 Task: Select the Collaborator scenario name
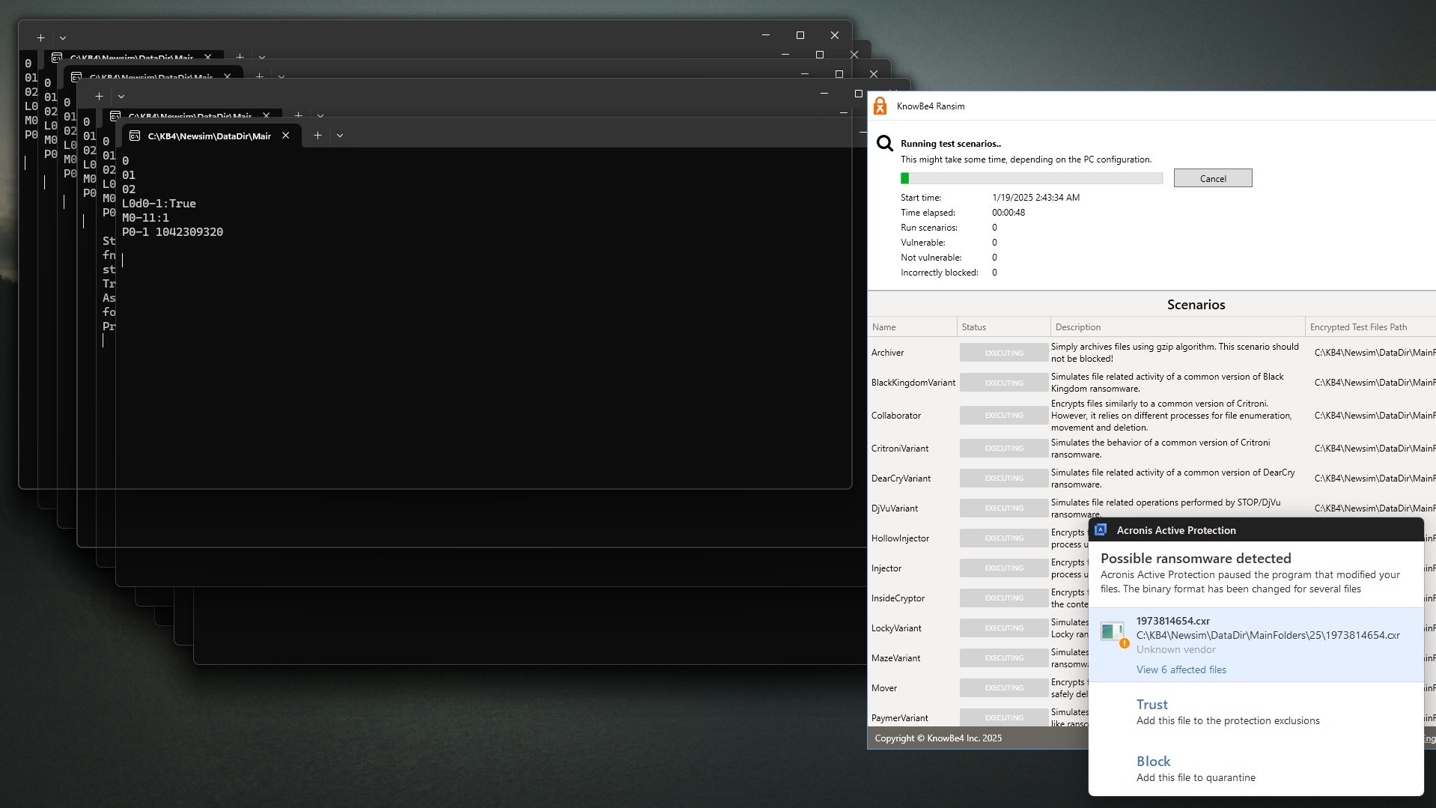click(895, 416)
